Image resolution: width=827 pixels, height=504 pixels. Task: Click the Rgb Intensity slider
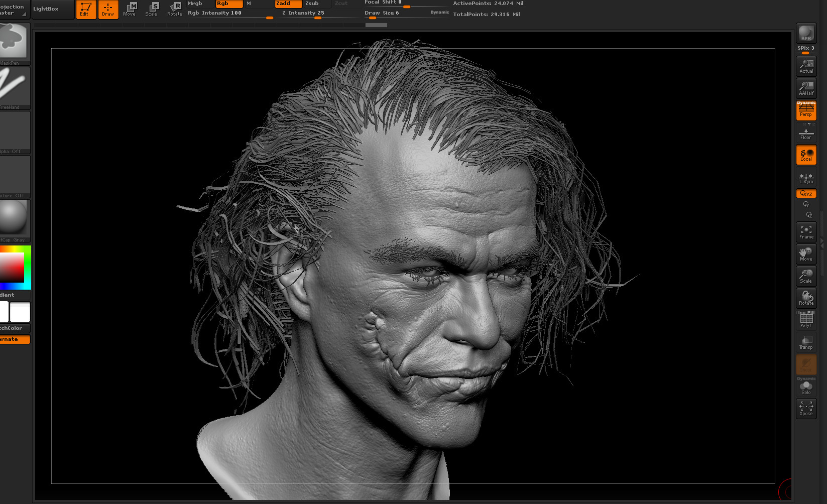point(230,14)
